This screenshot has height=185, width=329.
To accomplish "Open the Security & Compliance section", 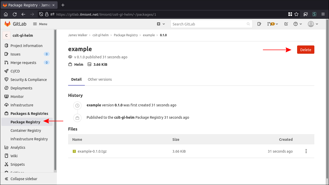I will point(29,79).
